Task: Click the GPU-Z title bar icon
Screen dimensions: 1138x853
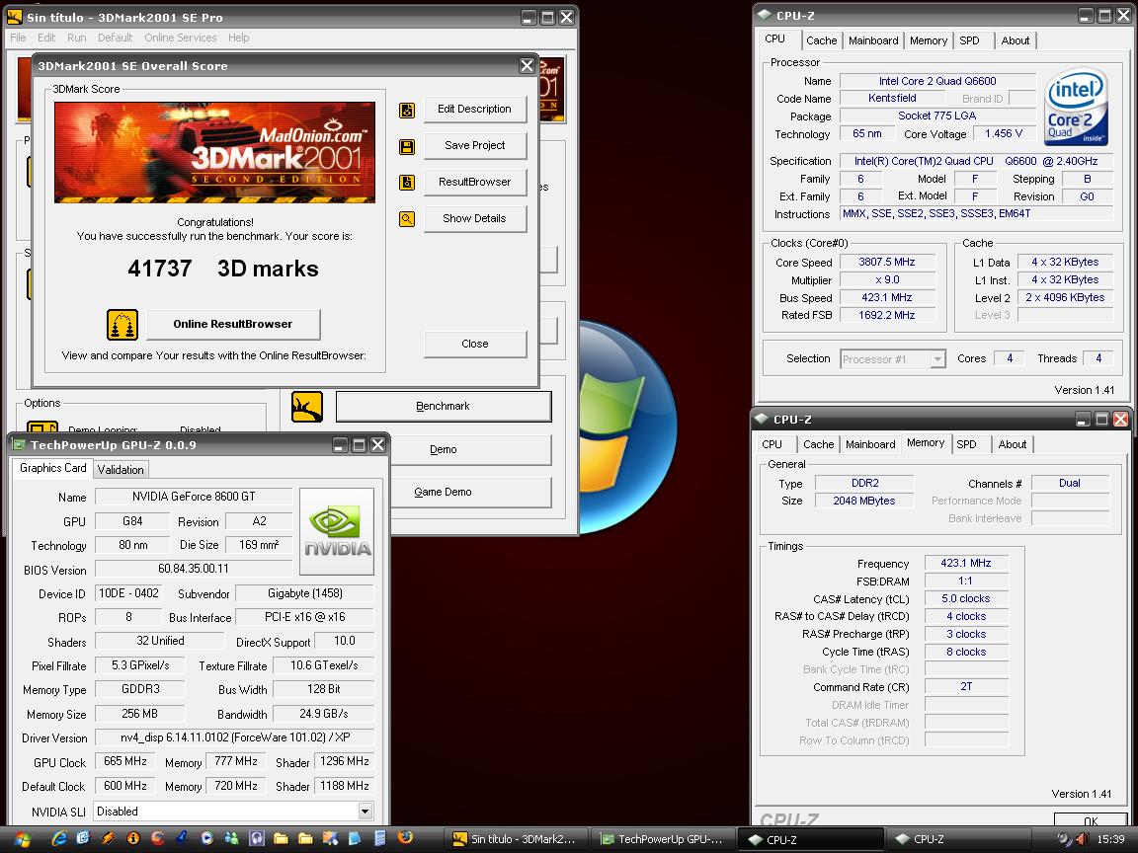Action: tap(20, 444)
